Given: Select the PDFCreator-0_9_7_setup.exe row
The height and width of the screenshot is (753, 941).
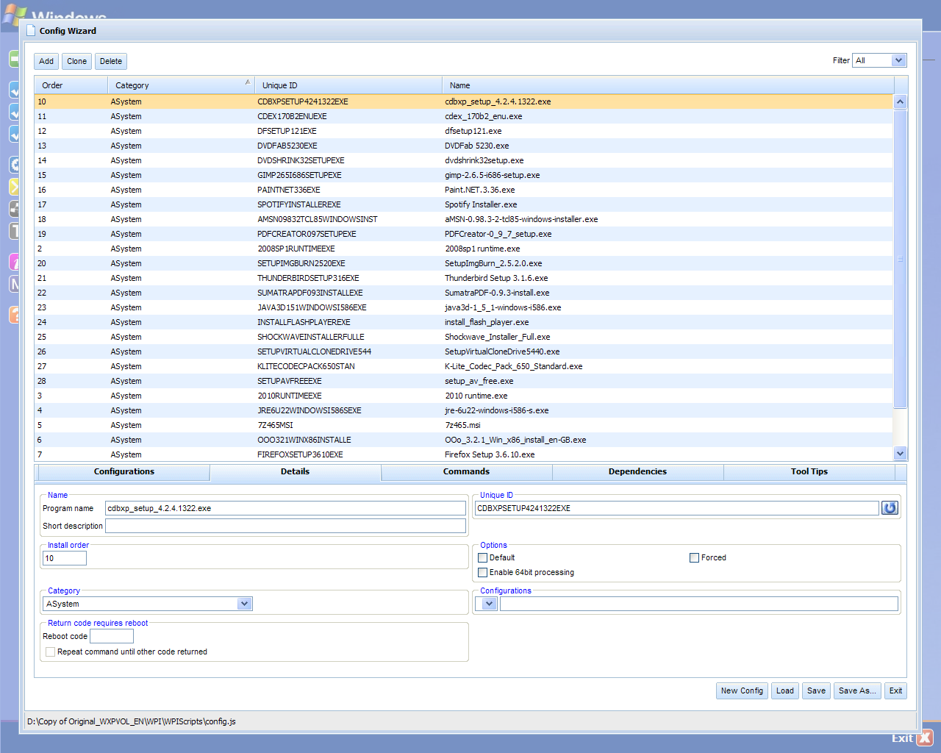Looking at the screenshot, I should [x=464, y=234].
